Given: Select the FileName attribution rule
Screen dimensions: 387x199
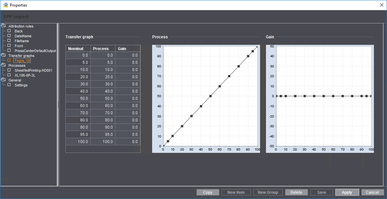Looking at the screenshot, I should (22, 41).
